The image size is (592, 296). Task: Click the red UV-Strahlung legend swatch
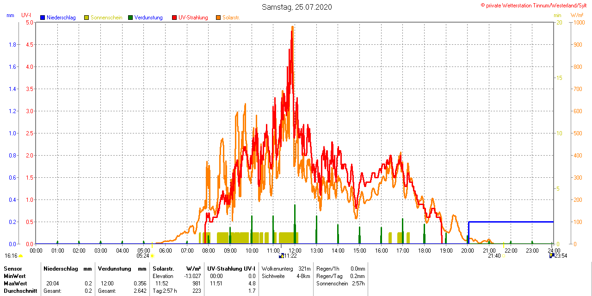pyautogui.click(x=174, y=18)
